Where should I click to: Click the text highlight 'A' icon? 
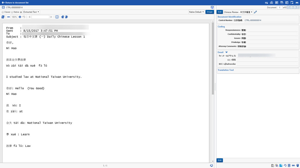[3, 17]
